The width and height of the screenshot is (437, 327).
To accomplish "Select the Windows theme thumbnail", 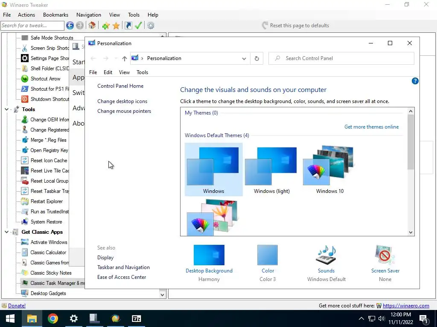I will tap(213, 169).
